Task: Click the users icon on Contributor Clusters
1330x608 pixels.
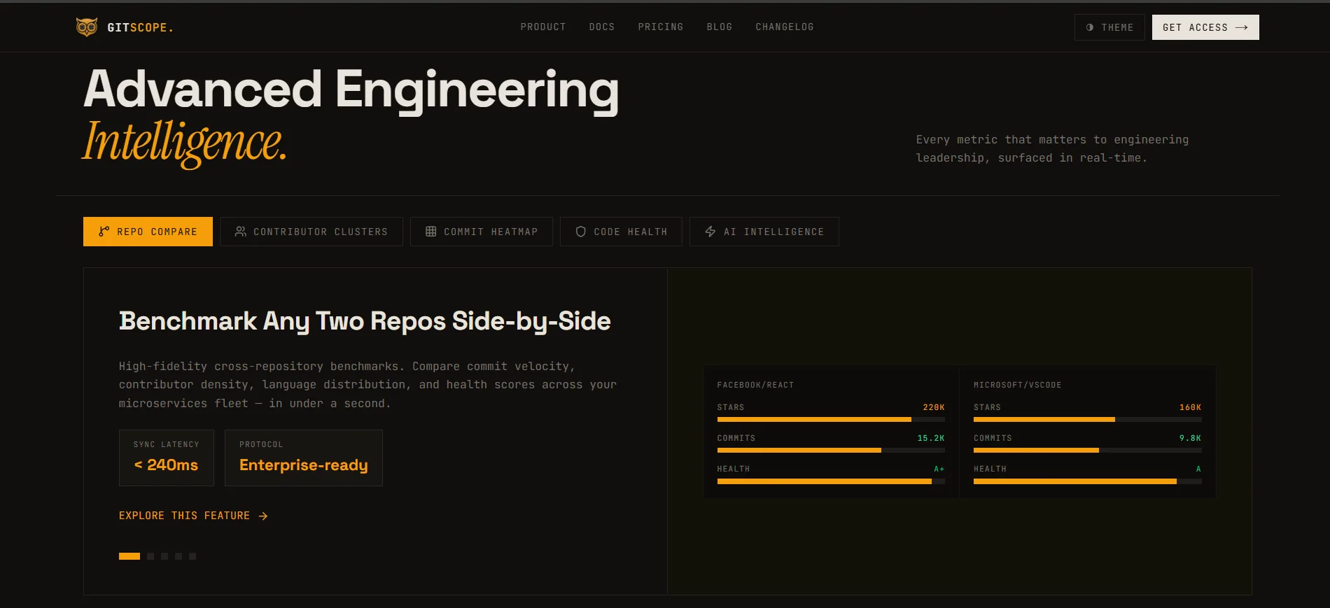Action: (x=240, y=232)
